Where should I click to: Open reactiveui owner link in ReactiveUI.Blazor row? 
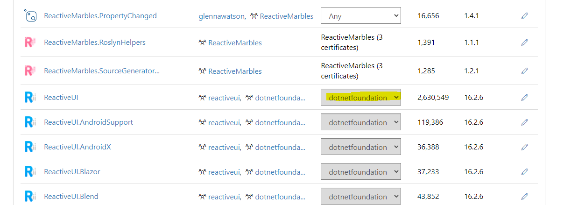click(224, 172)
